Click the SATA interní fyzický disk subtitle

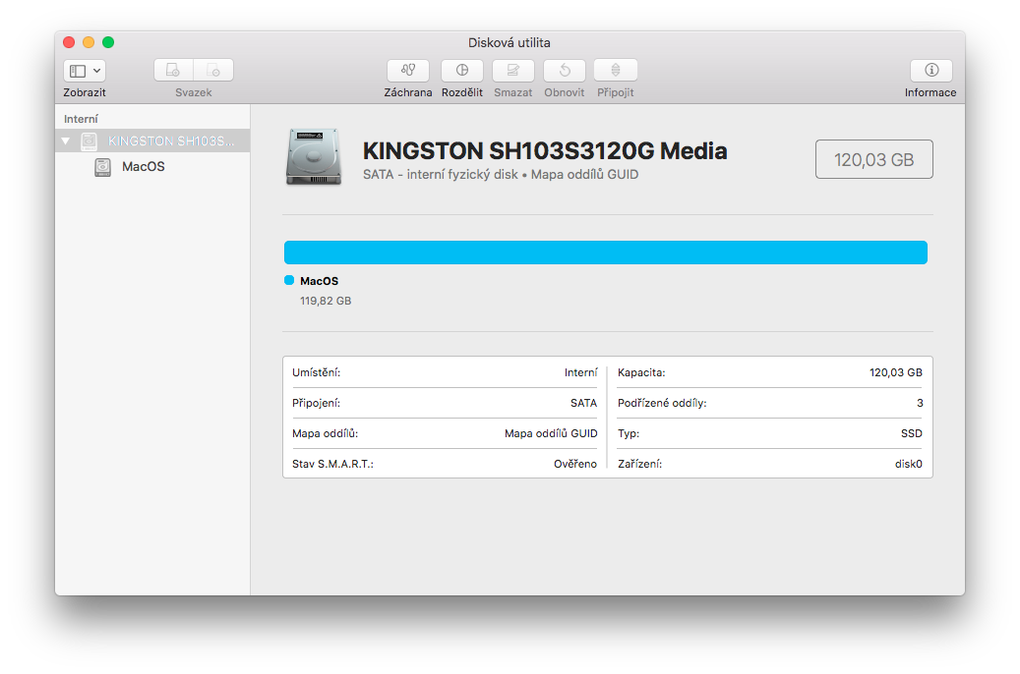[501, 174]
